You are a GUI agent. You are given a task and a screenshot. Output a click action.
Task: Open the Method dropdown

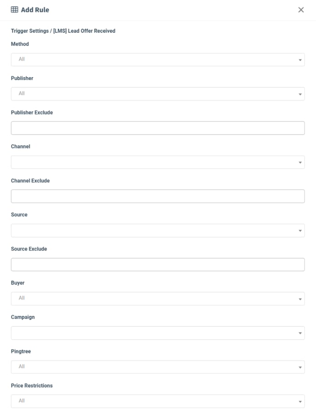tap(158, 59)
